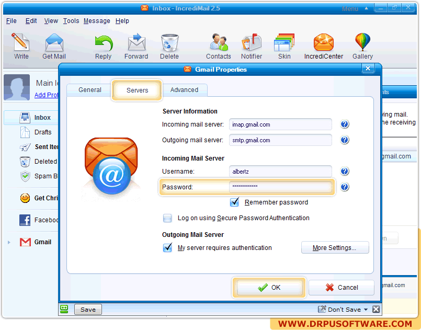Viewport: 421px width, 330px height.
Task: Enable Log on using Secure Password Authentication
Action: click(x=167, y=218)
